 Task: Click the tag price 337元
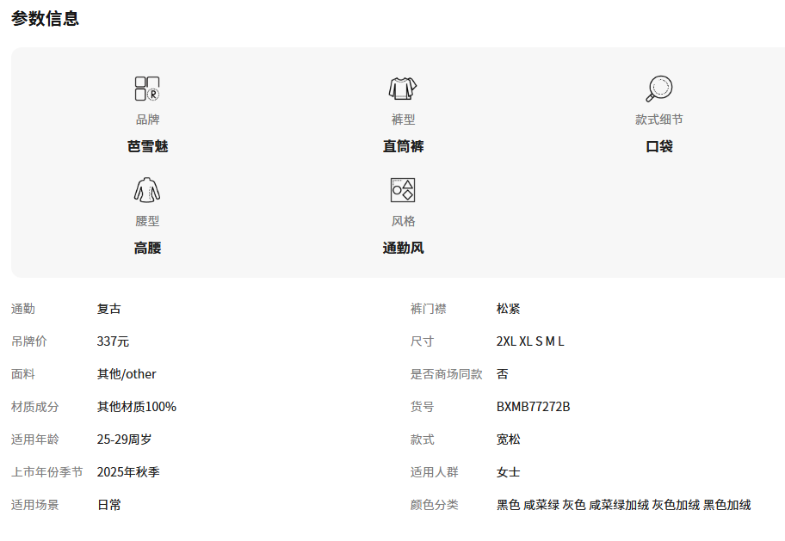click(x=113, y=341)
